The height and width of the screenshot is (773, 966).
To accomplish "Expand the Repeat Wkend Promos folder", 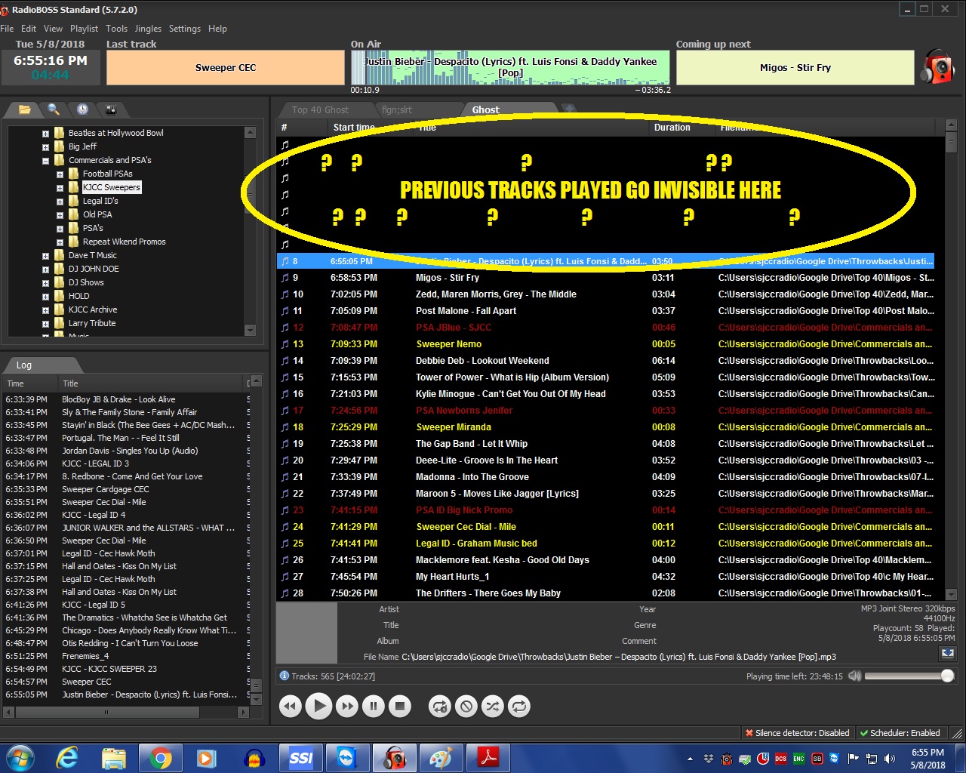I will (x=60, y=242).
